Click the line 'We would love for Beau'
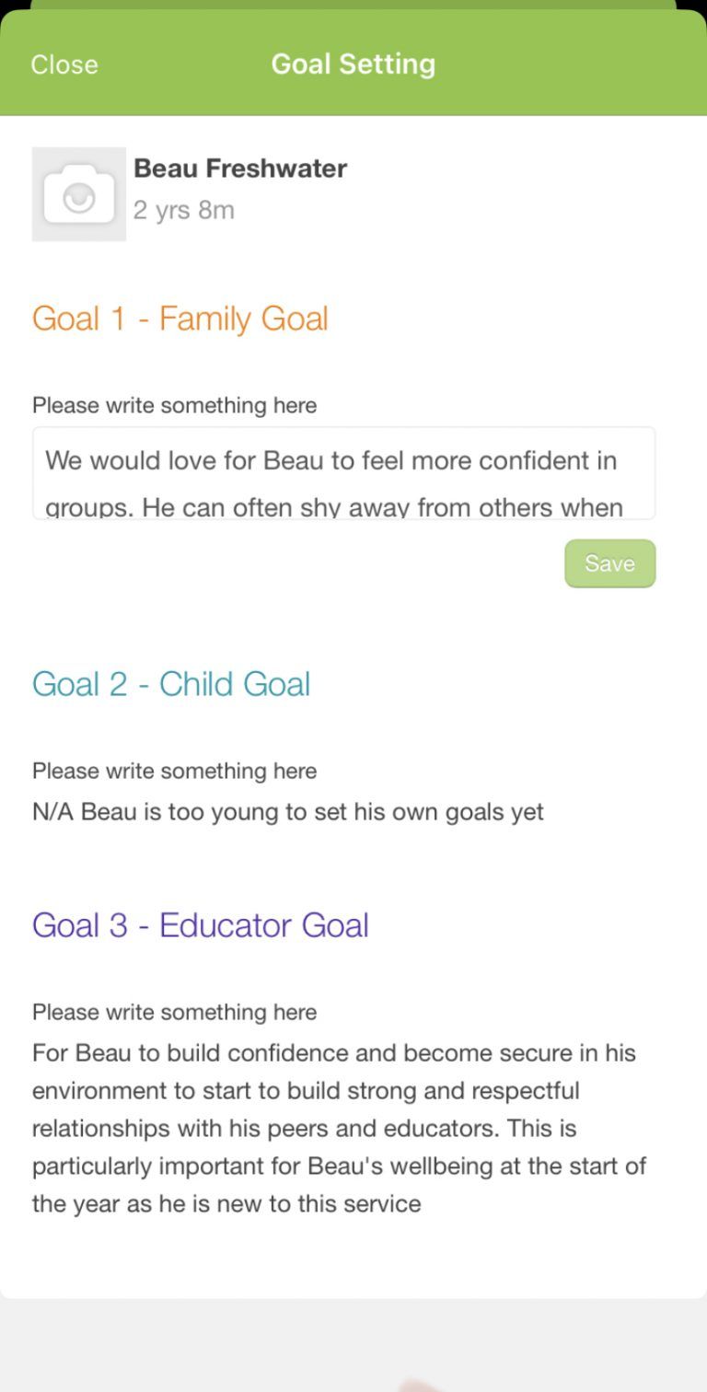 [331, 460]
